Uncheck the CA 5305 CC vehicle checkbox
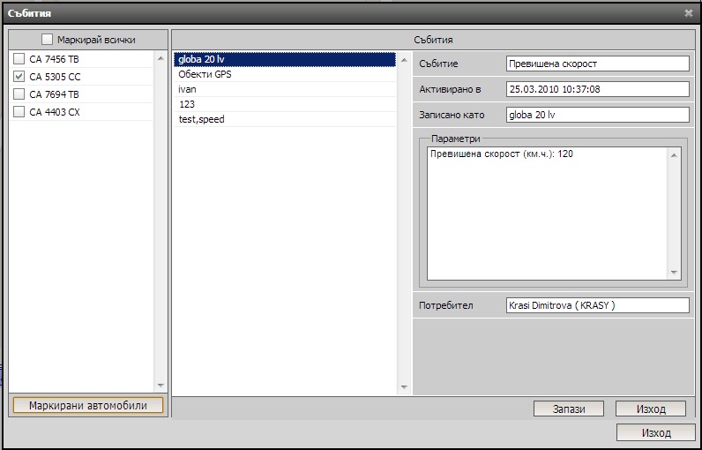702x450 pixels. 19,77
